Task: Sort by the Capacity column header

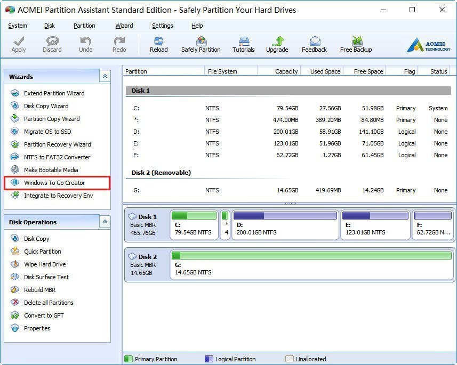Action: [279, 71]
